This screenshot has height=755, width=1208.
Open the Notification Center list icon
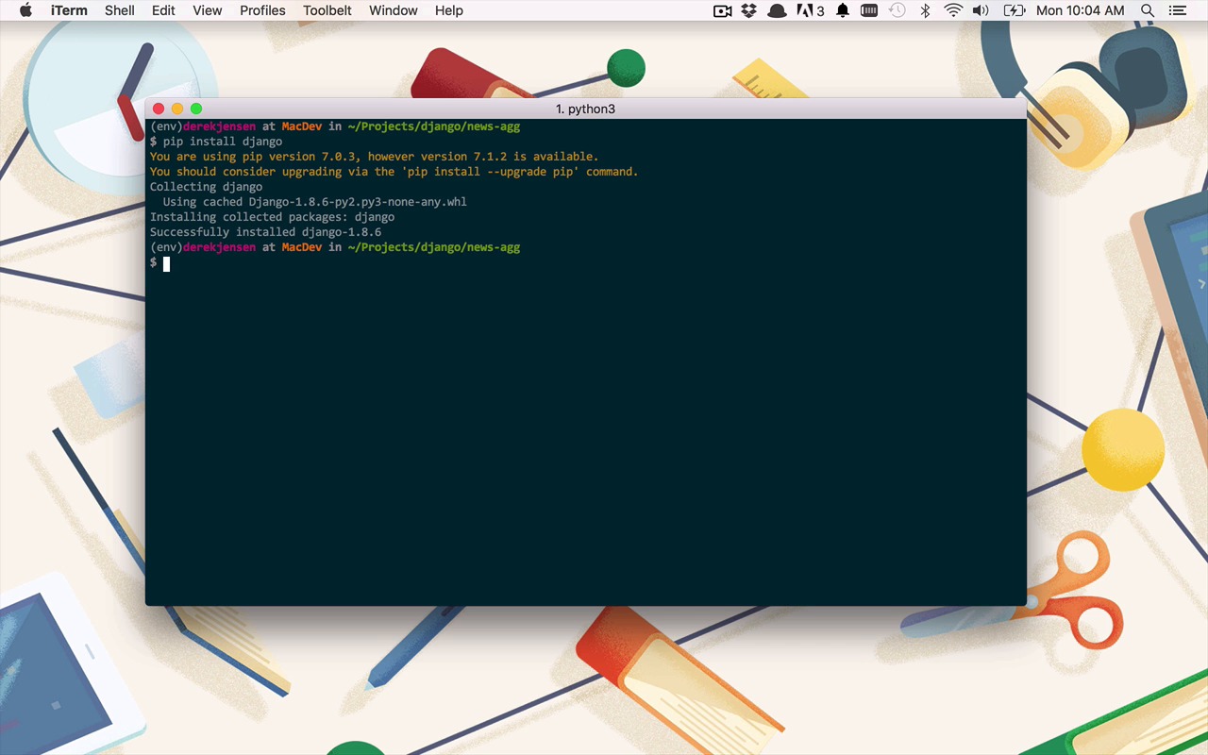1178,10
